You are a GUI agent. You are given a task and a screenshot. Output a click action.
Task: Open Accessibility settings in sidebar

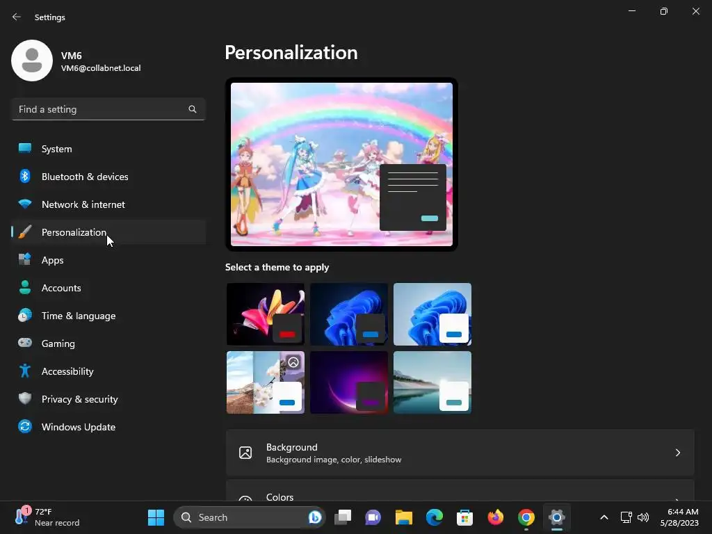click(x=108, y=371)
